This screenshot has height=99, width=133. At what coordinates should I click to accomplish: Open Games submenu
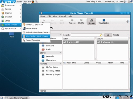coord(11,9)
